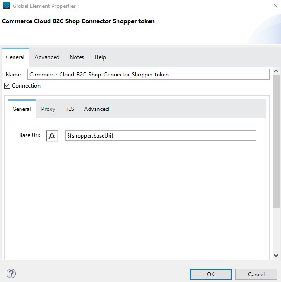Viewport: 281px width, 282px height.
Task: Open the Notes tab
Action: point(77,57)
